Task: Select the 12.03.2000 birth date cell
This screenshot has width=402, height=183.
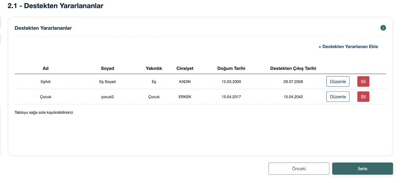Action: [231, 82]
